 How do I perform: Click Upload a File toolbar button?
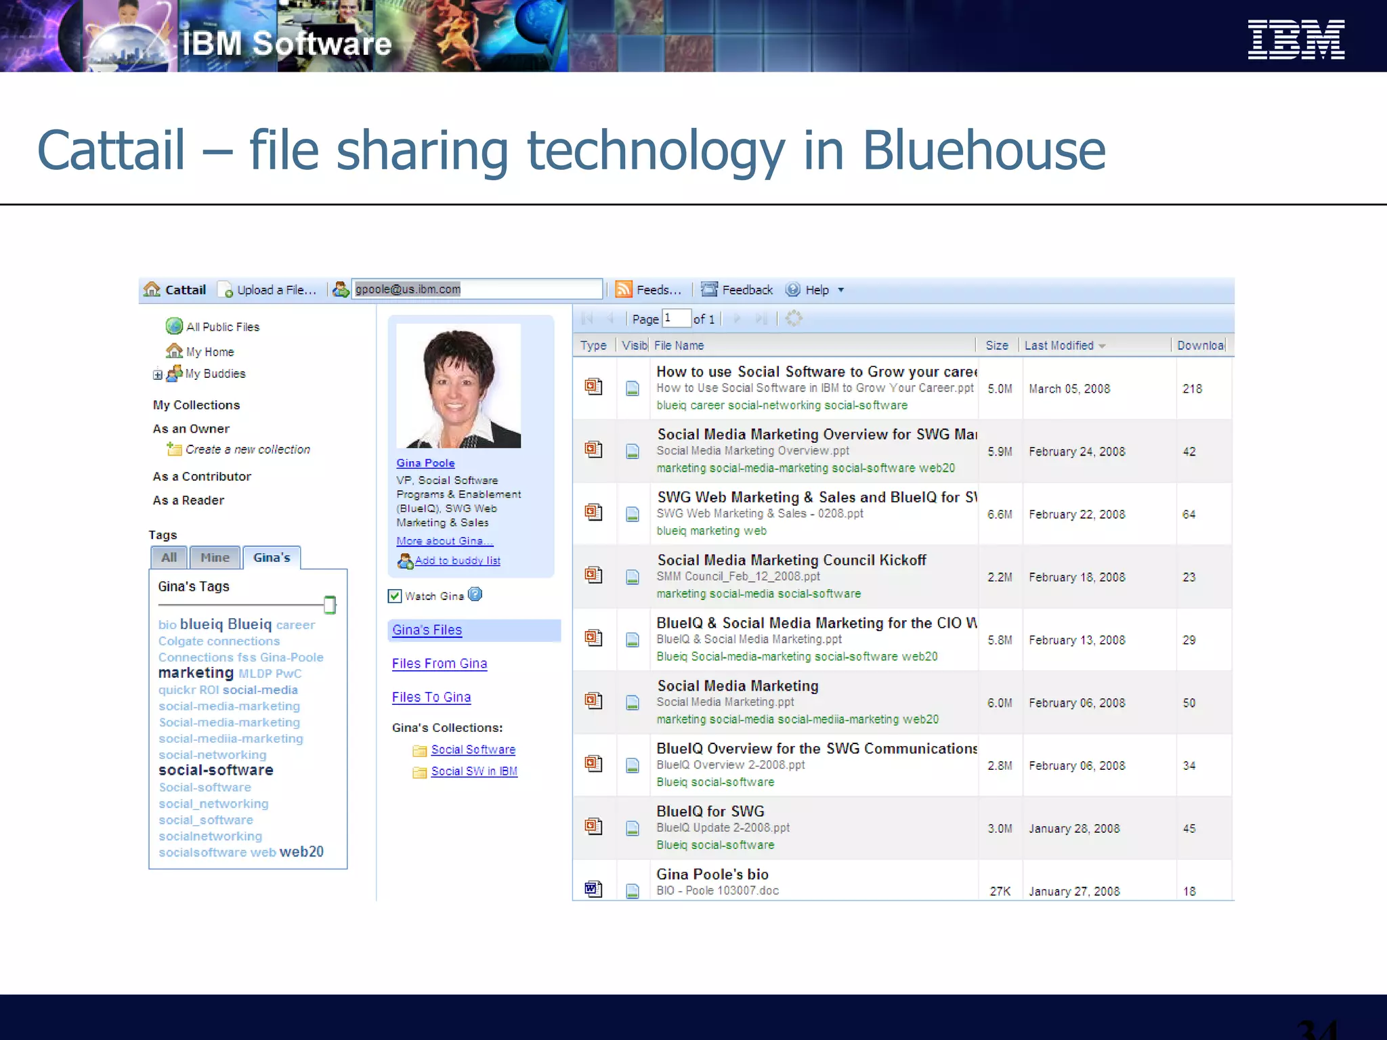[x=268, y=290]
